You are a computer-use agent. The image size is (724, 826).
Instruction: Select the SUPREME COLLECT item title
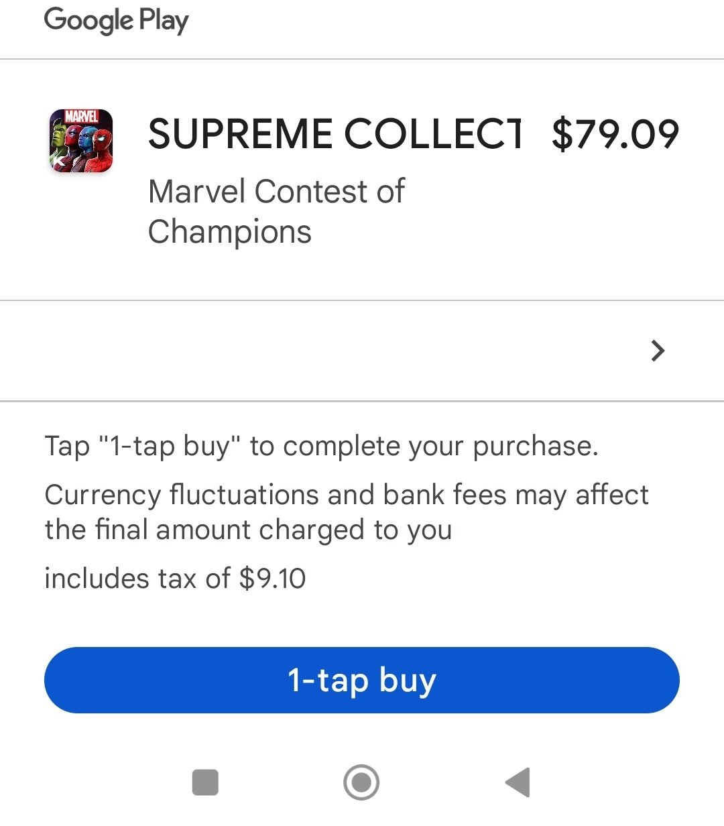click(335, 134)
